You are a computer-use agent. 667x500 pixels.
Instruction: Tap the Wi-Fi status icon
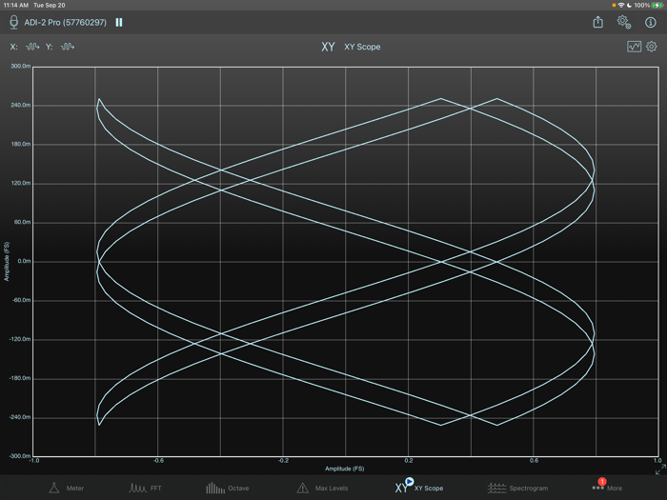[621, 5]
